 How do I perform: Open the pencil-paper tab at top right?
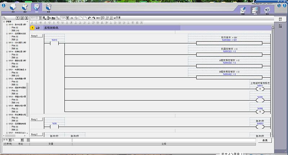243,10
